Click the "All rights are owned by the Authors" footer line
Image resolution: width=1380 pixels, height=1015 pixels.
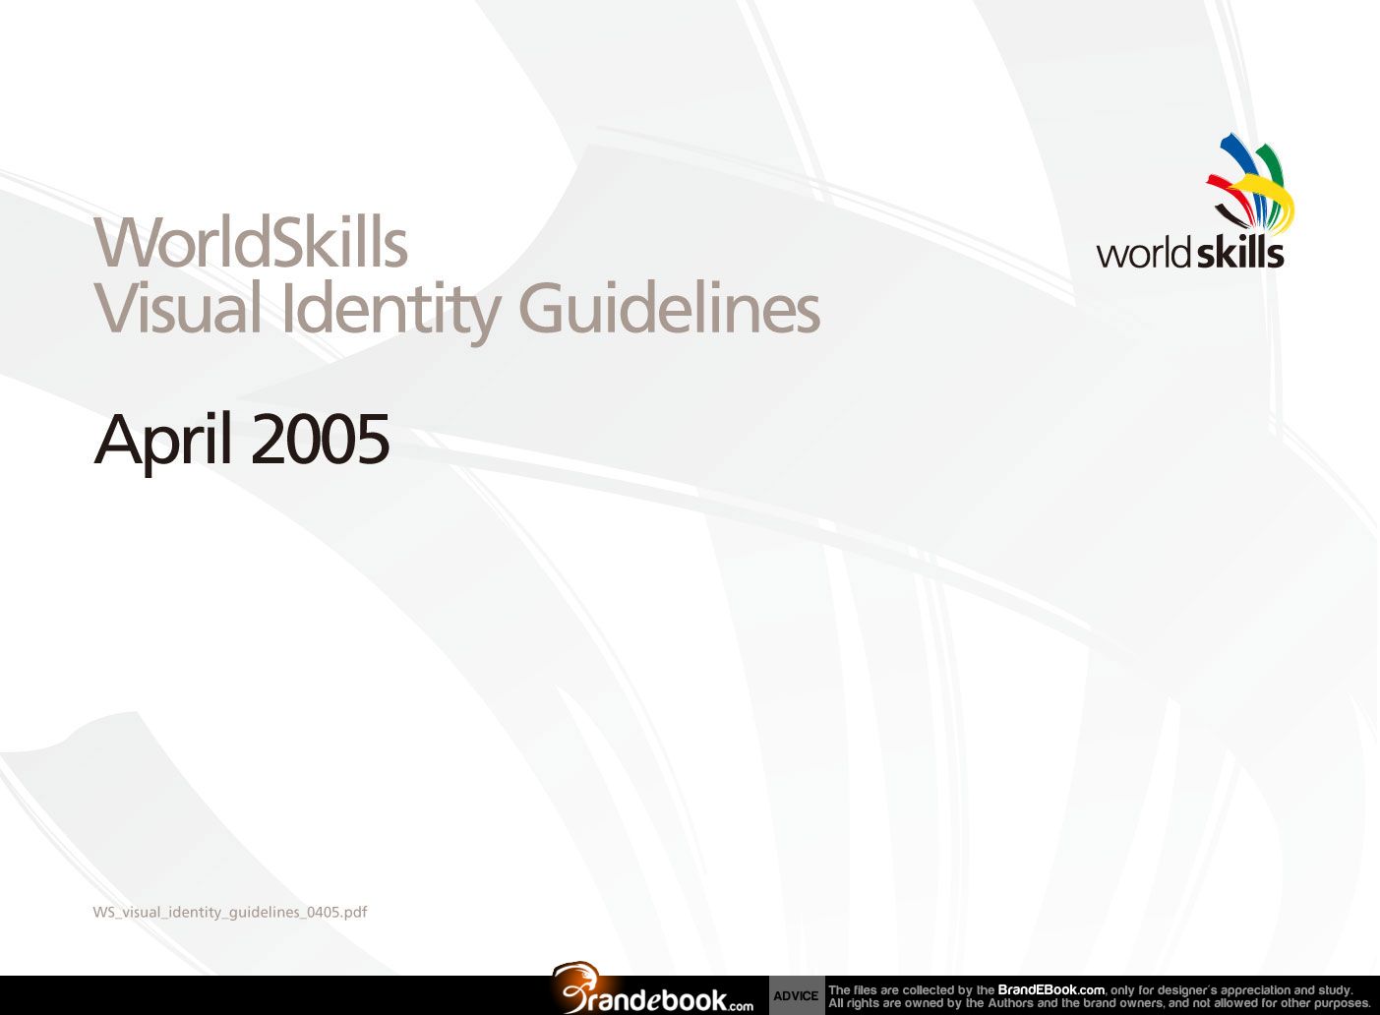pos(1099,1003)
